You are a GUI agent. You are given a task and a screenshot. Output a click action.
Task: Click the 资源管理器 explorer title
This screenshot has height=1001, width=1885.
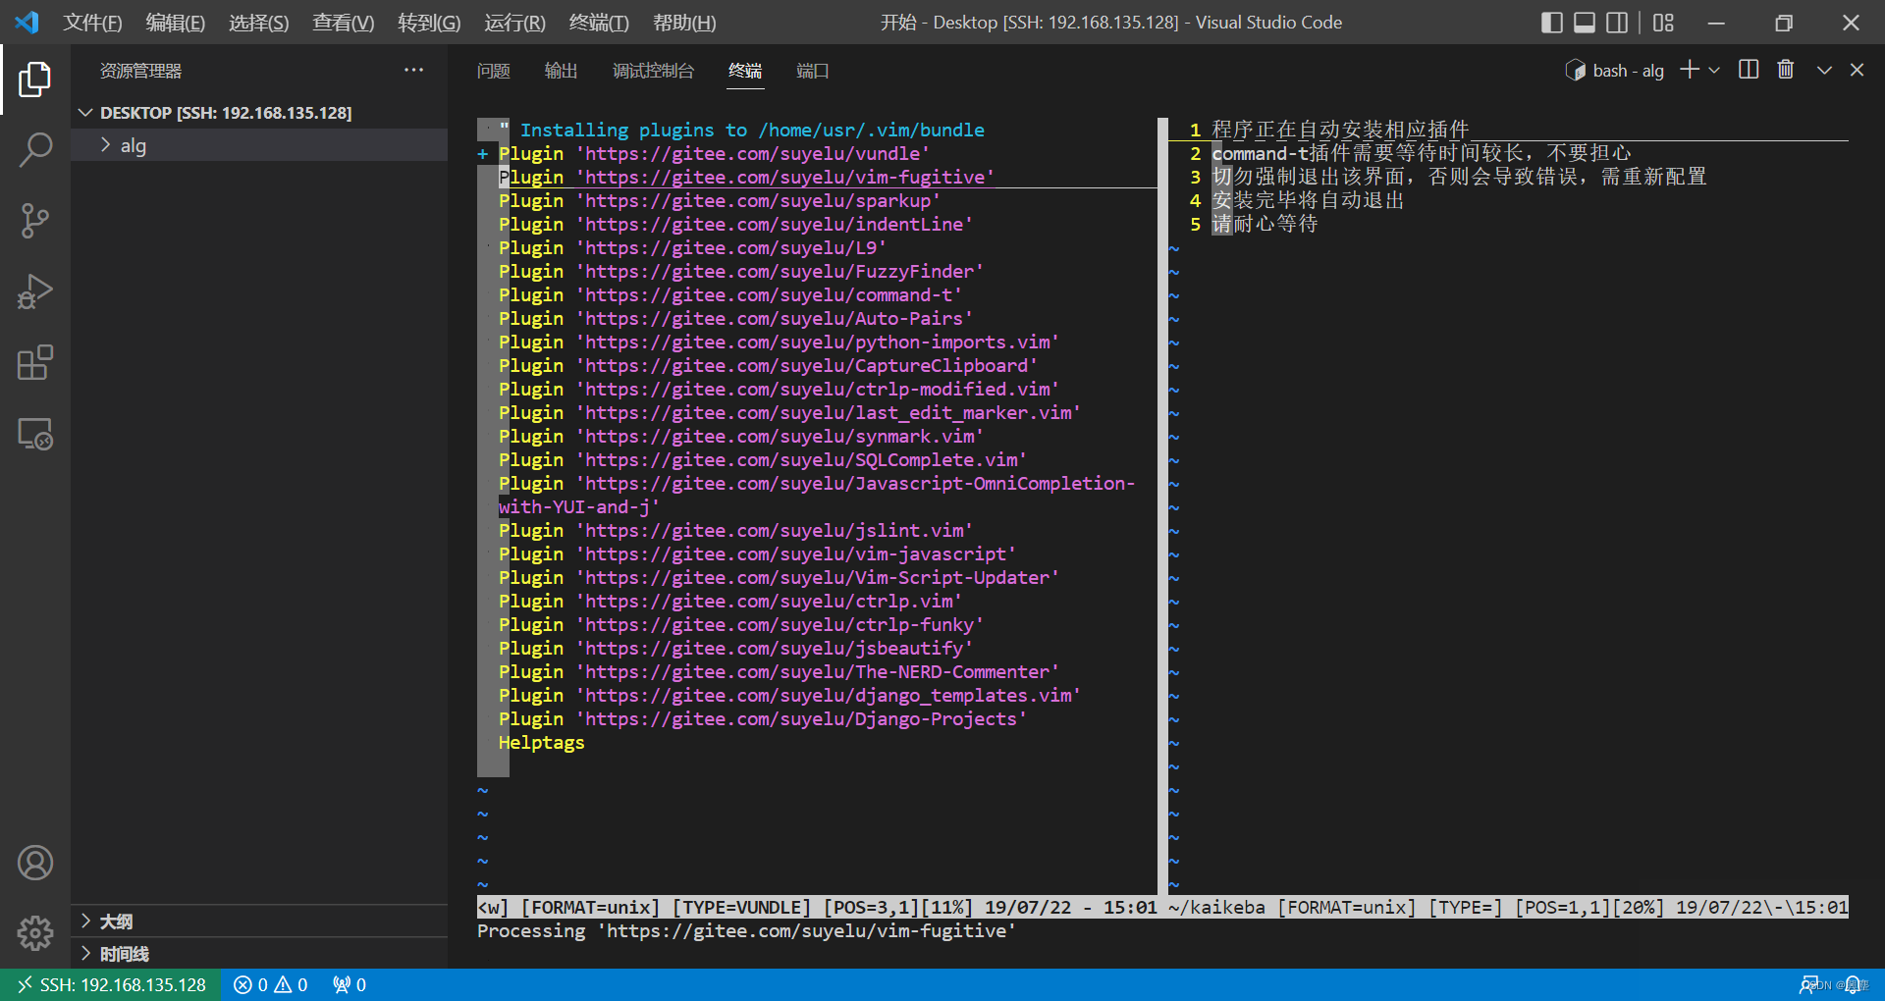140,71
